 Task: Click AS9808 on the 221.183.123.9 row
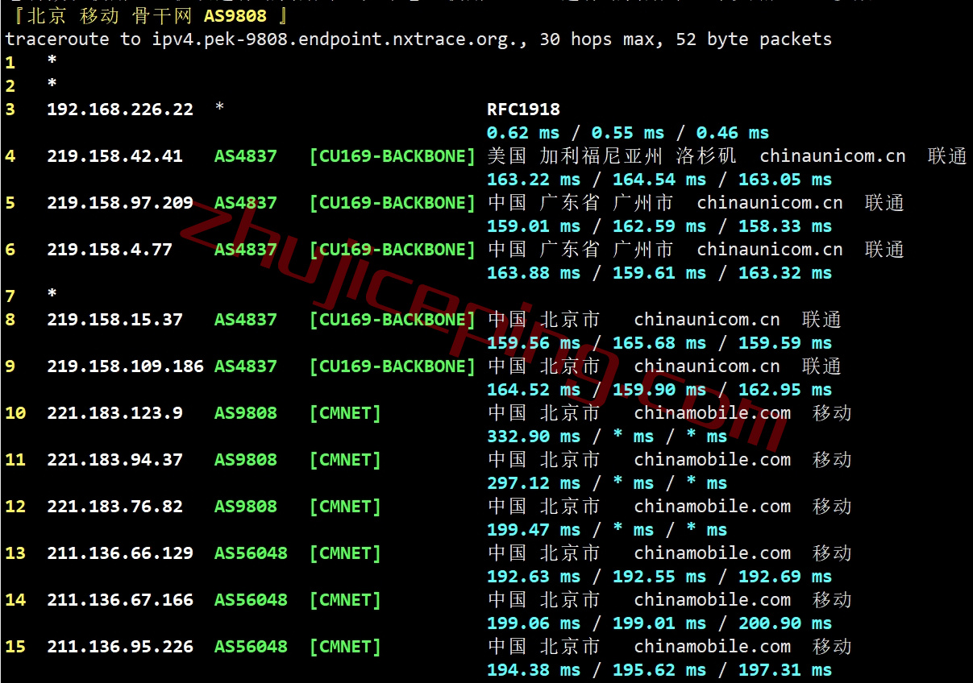pos(246,413)
